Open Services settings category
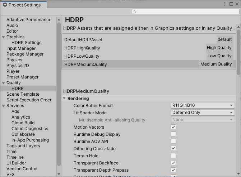 15,106
